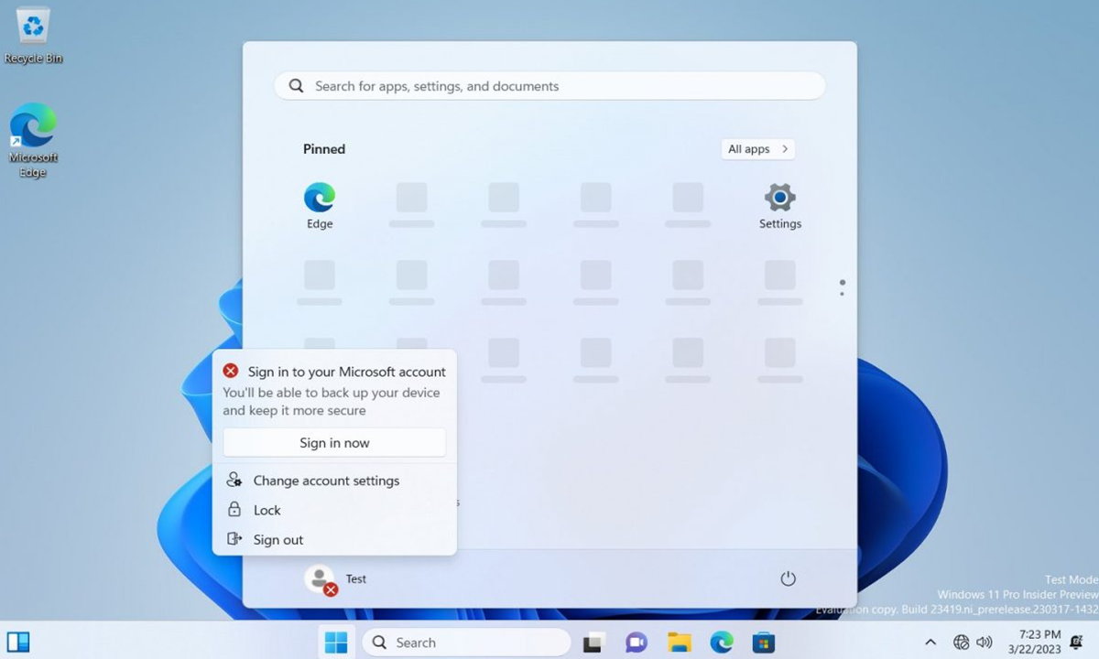Click the power button icon
This screenshot has height=659, width=1099.
[788, 578]
